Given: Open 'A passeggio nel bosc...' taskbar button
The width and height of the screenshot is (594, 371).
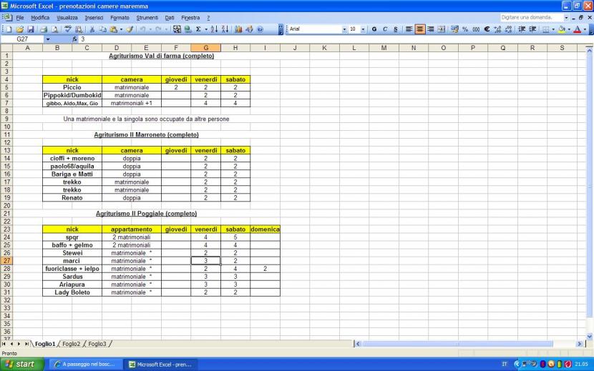Looking at the screenshot, I should coord(86,364).
